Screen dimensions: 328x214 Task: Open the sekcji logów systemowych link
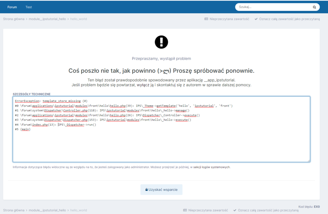click(212, 167)
